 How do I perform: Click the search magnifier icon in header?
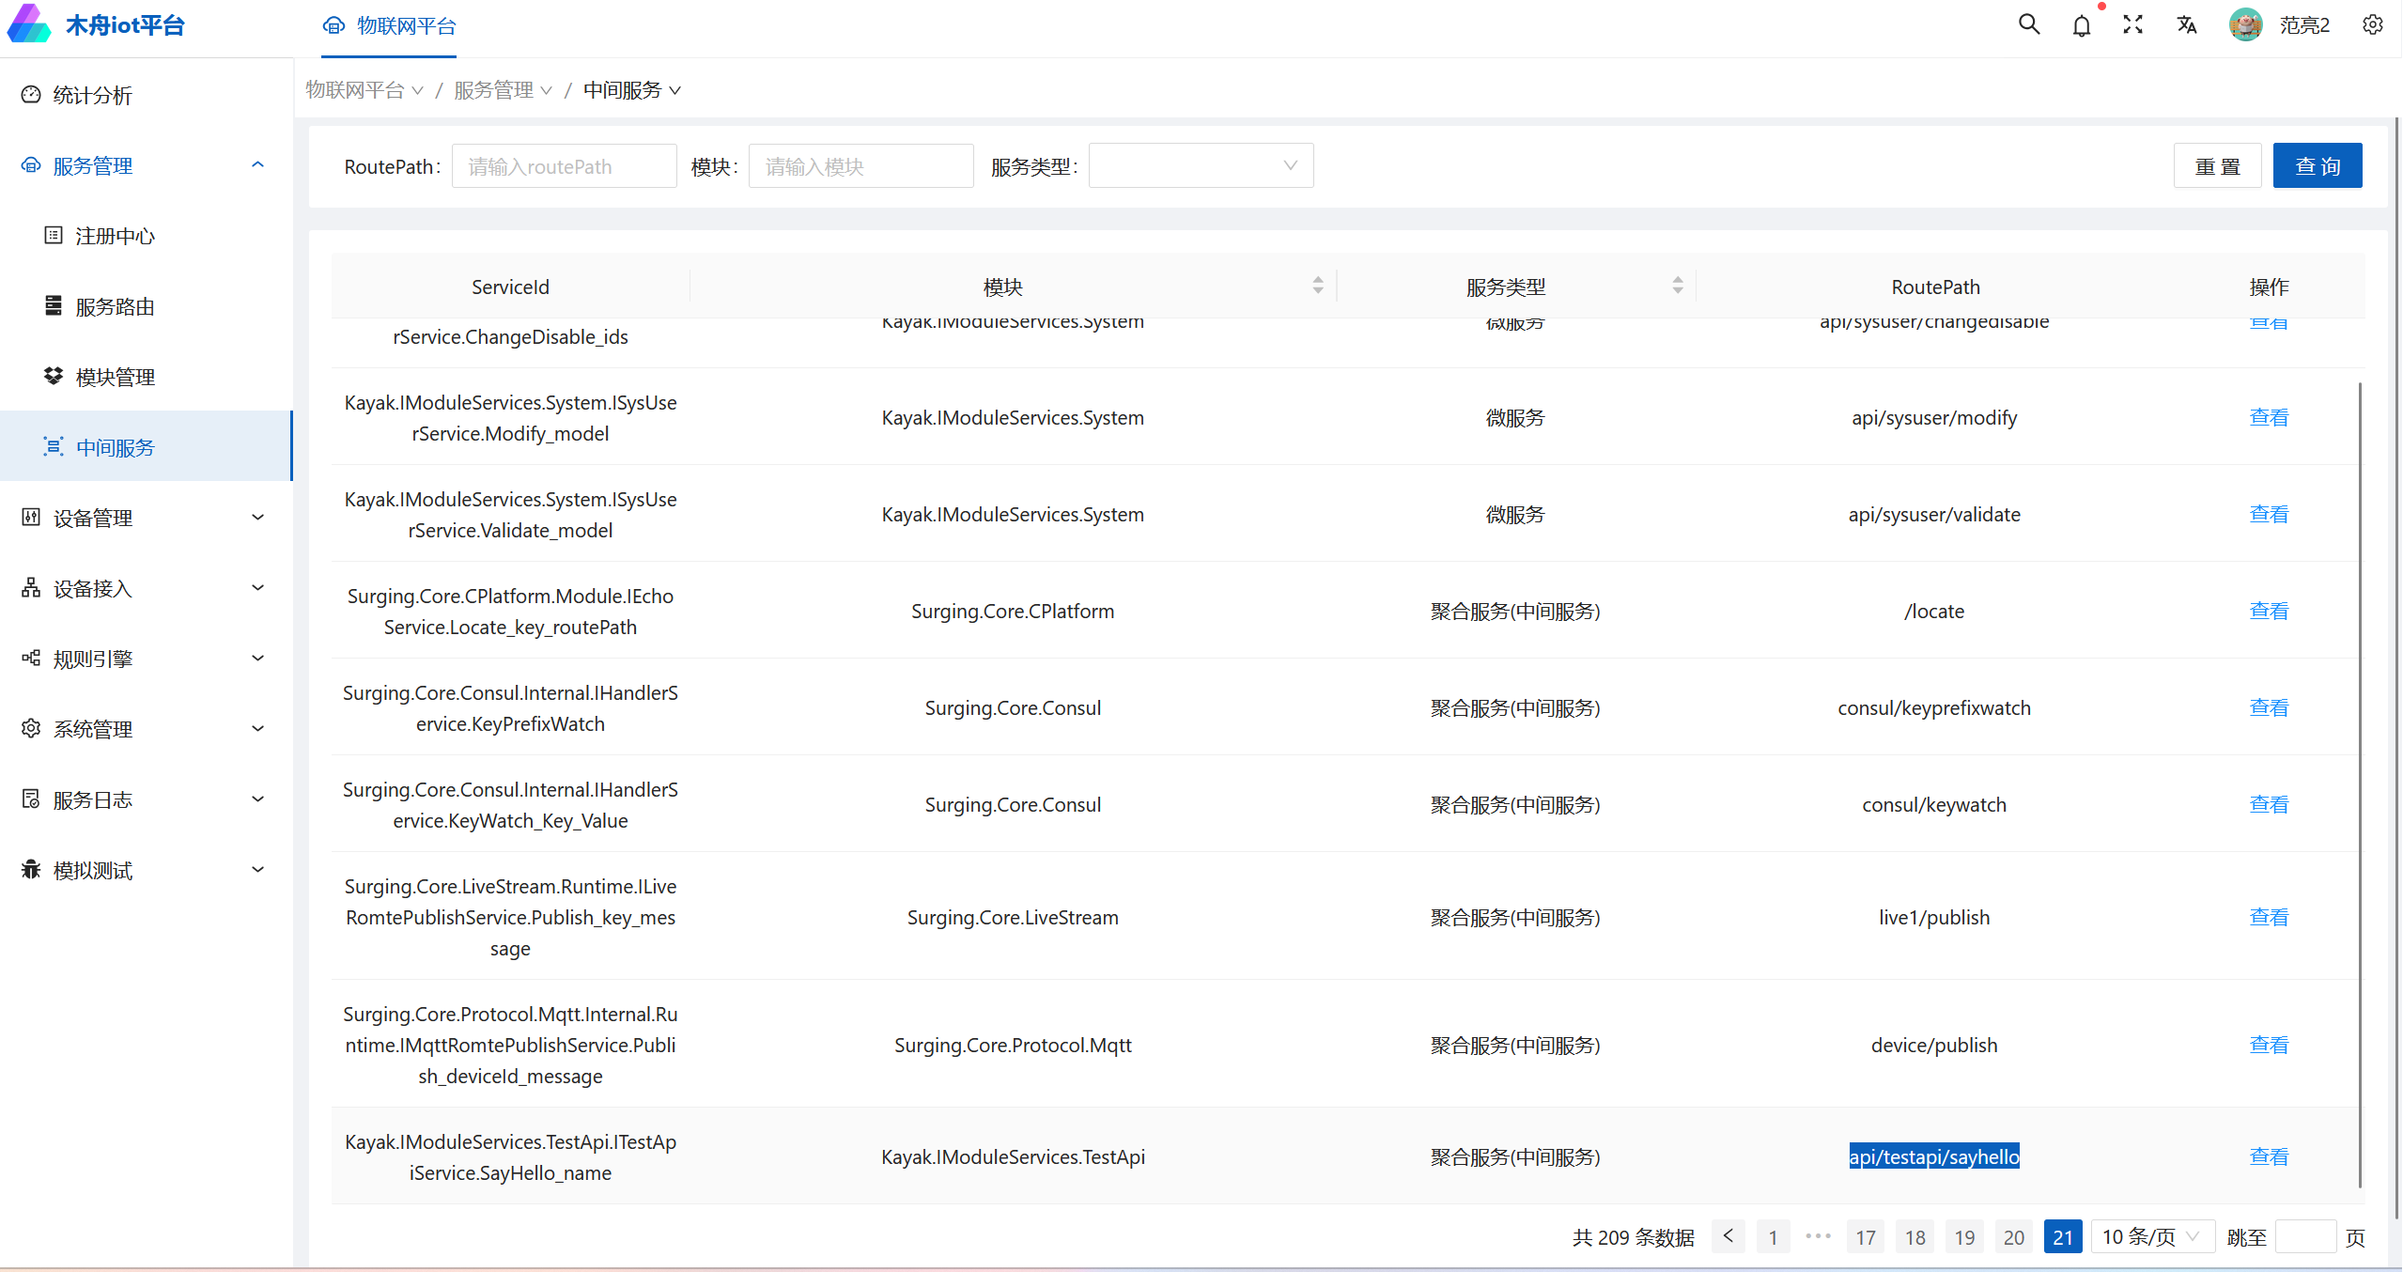(x=2029, y=25)
